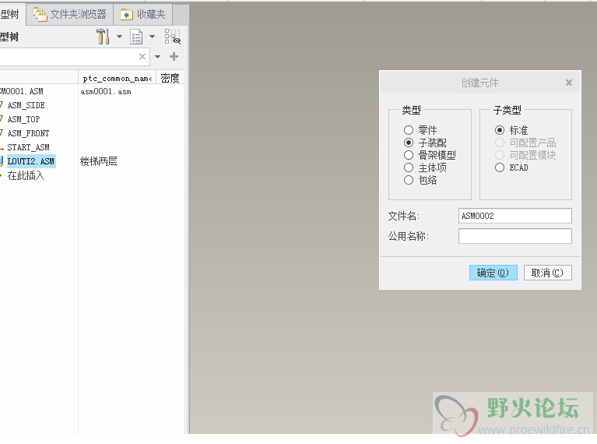Screen dimensions: 597x444
Task: Open the search filter dropdown arrow
Action: 158,57
